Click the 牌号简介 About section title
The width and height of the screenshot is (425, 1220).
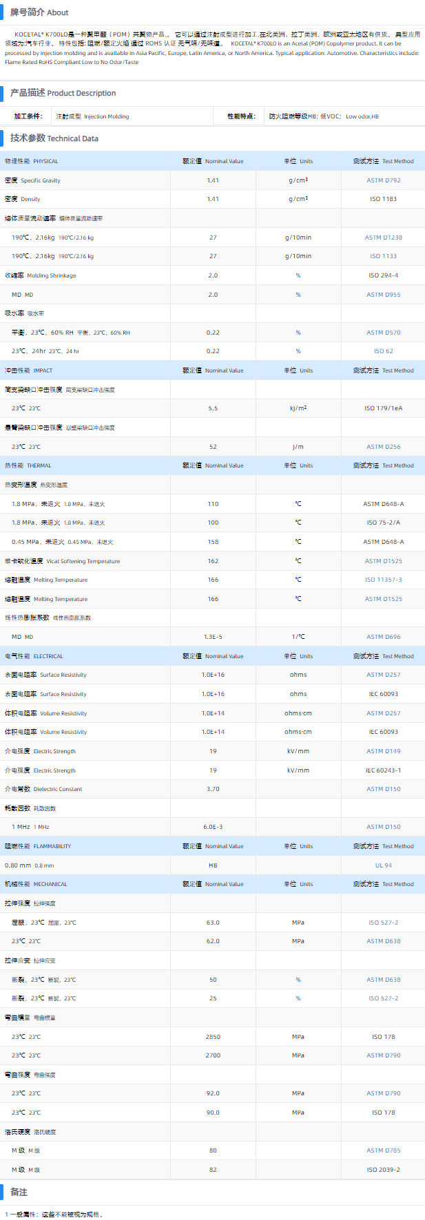pos(39,12)
